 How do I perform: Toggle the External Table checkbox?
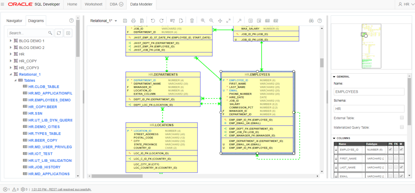pyautogui.click(x=402, y=118)
